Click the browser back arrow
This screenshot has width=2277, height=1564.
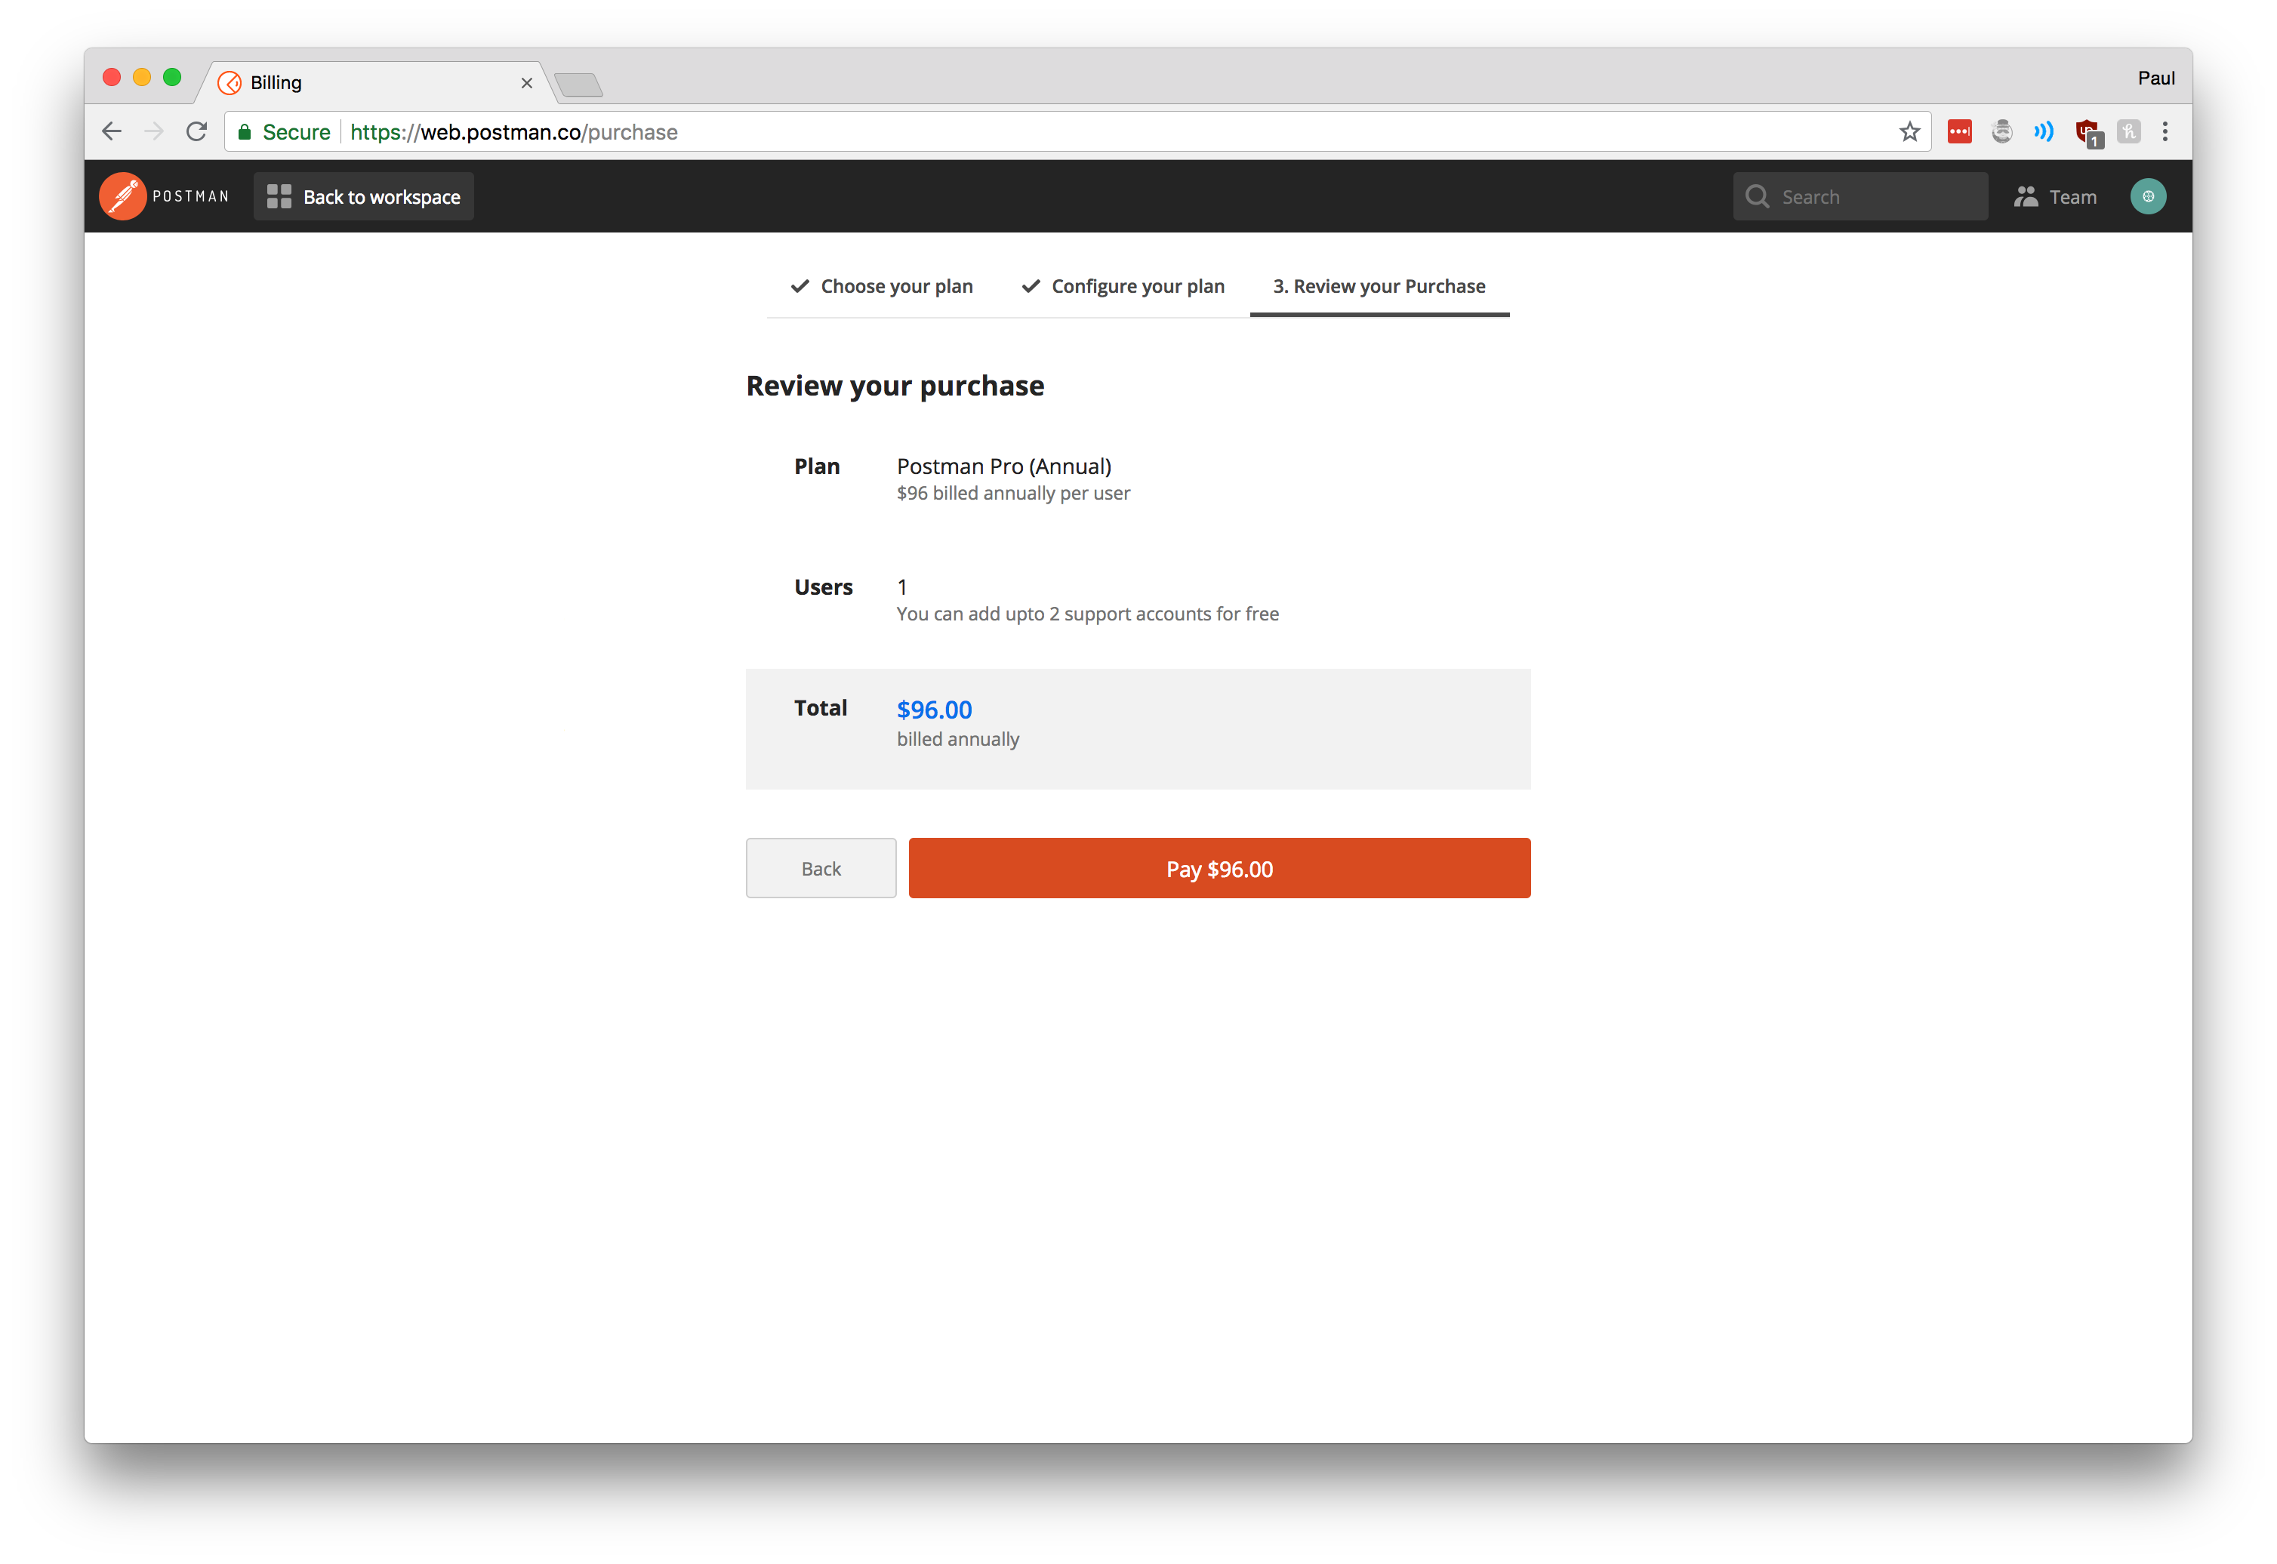[x=112, y=131]
